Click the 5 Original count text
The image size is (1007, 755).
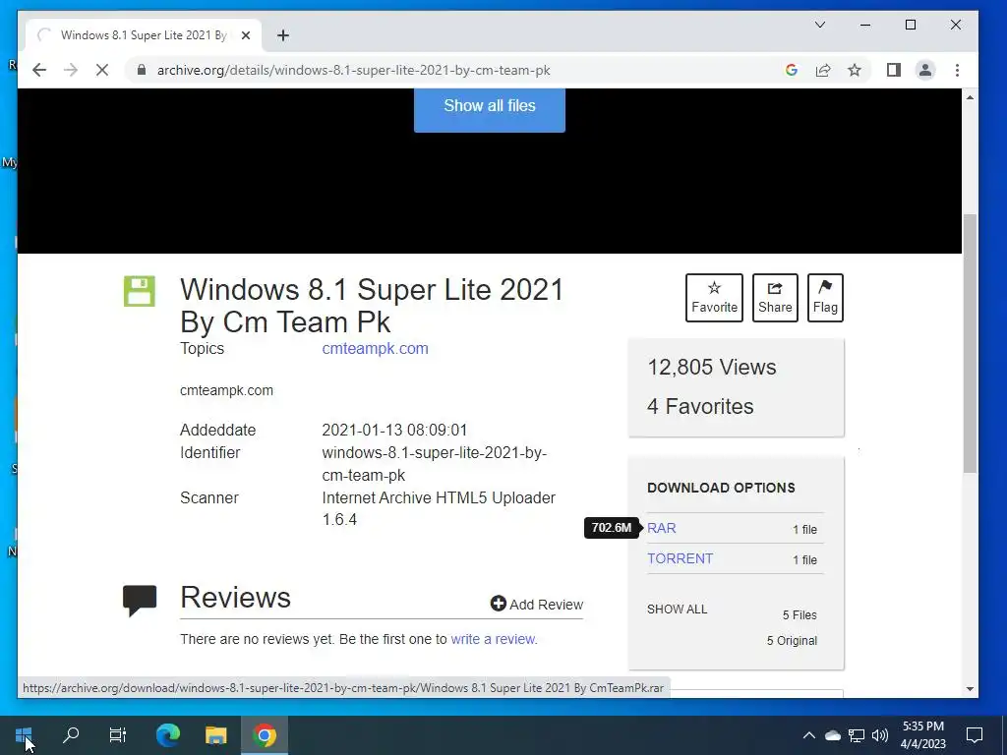coord(792,641)
